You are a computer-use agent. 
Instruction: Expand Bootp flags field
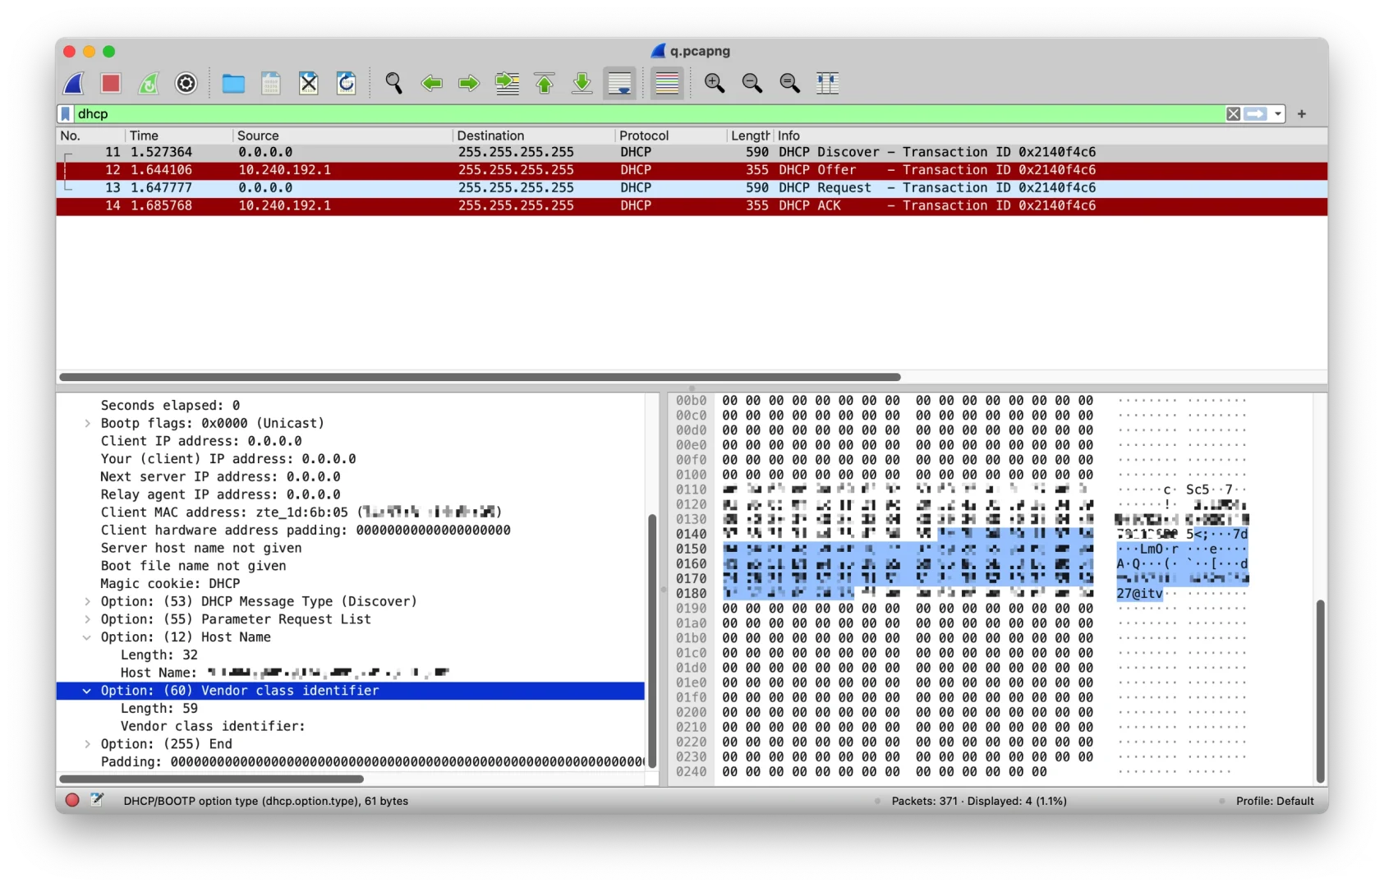tap(87, 424)
